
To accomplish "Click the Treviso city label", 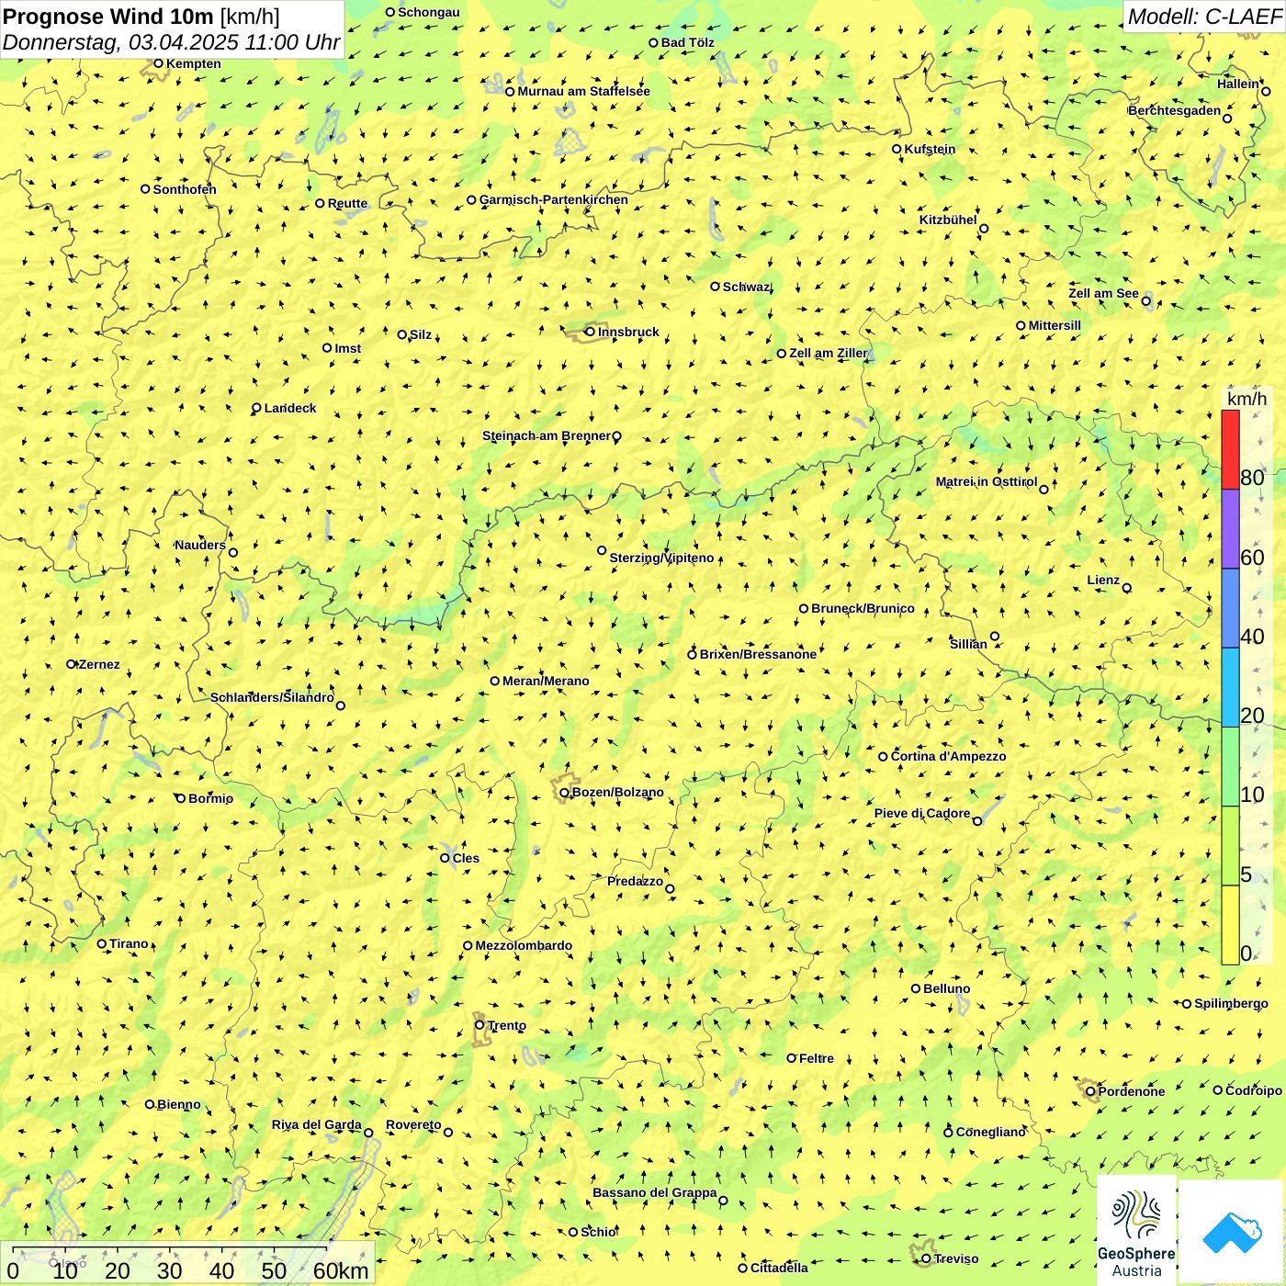I will (x=955, y=1258).
